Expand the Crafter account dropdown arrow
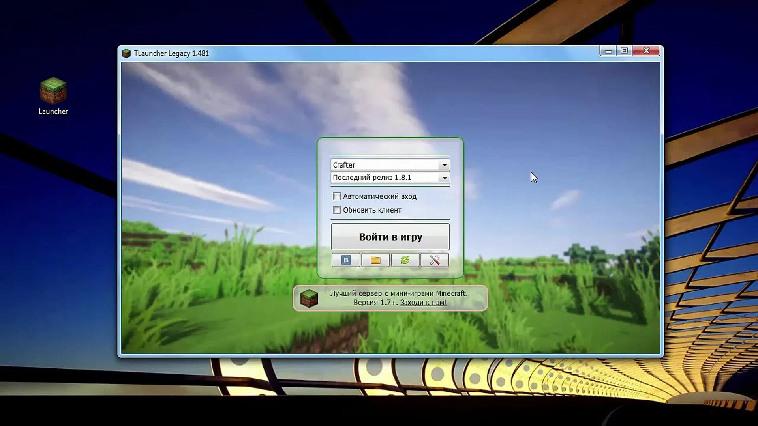 (x=444, y=165)
